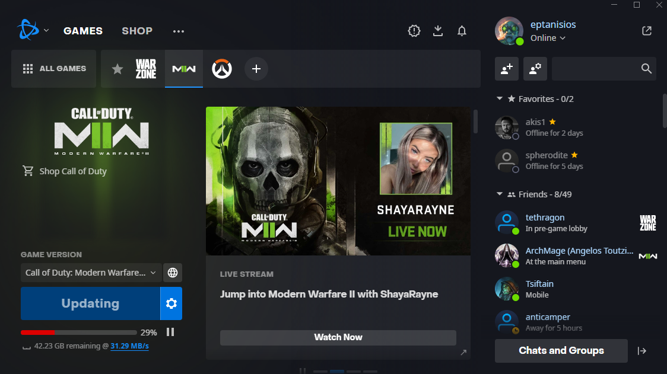The image size is (667, 374).
Task: Open Chats and Groups
Action: 561,351
